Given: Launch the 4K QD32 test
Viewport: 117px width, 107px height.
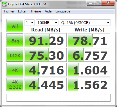Looking at the screenshot, I should (15, 84).
